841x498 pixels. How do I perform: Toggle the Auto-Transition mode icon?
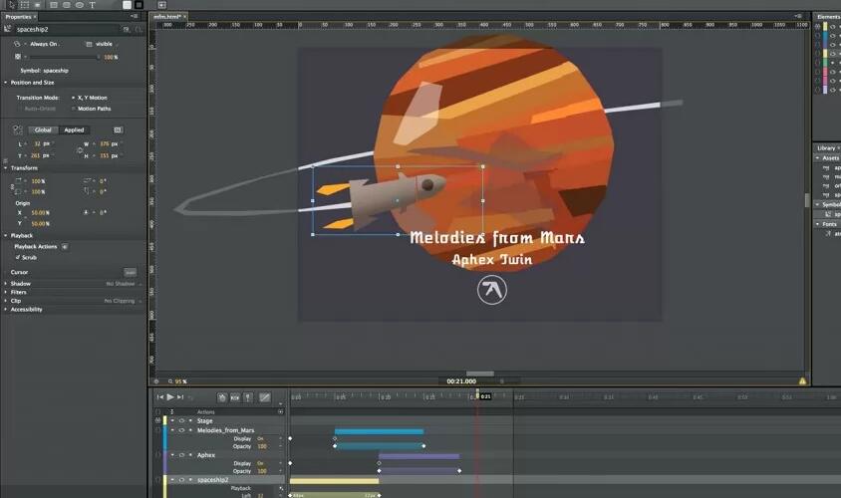(x=235, y=397)
